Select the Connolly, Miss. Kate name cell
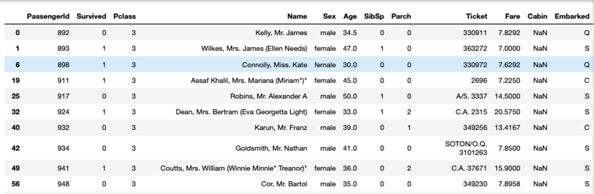594x194 pixels. (x=274, y=65)
